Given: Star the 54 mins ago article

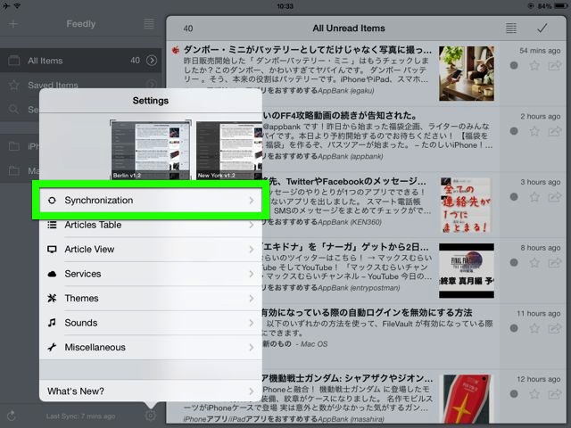Looking at the screenshot, I should 534,65.
